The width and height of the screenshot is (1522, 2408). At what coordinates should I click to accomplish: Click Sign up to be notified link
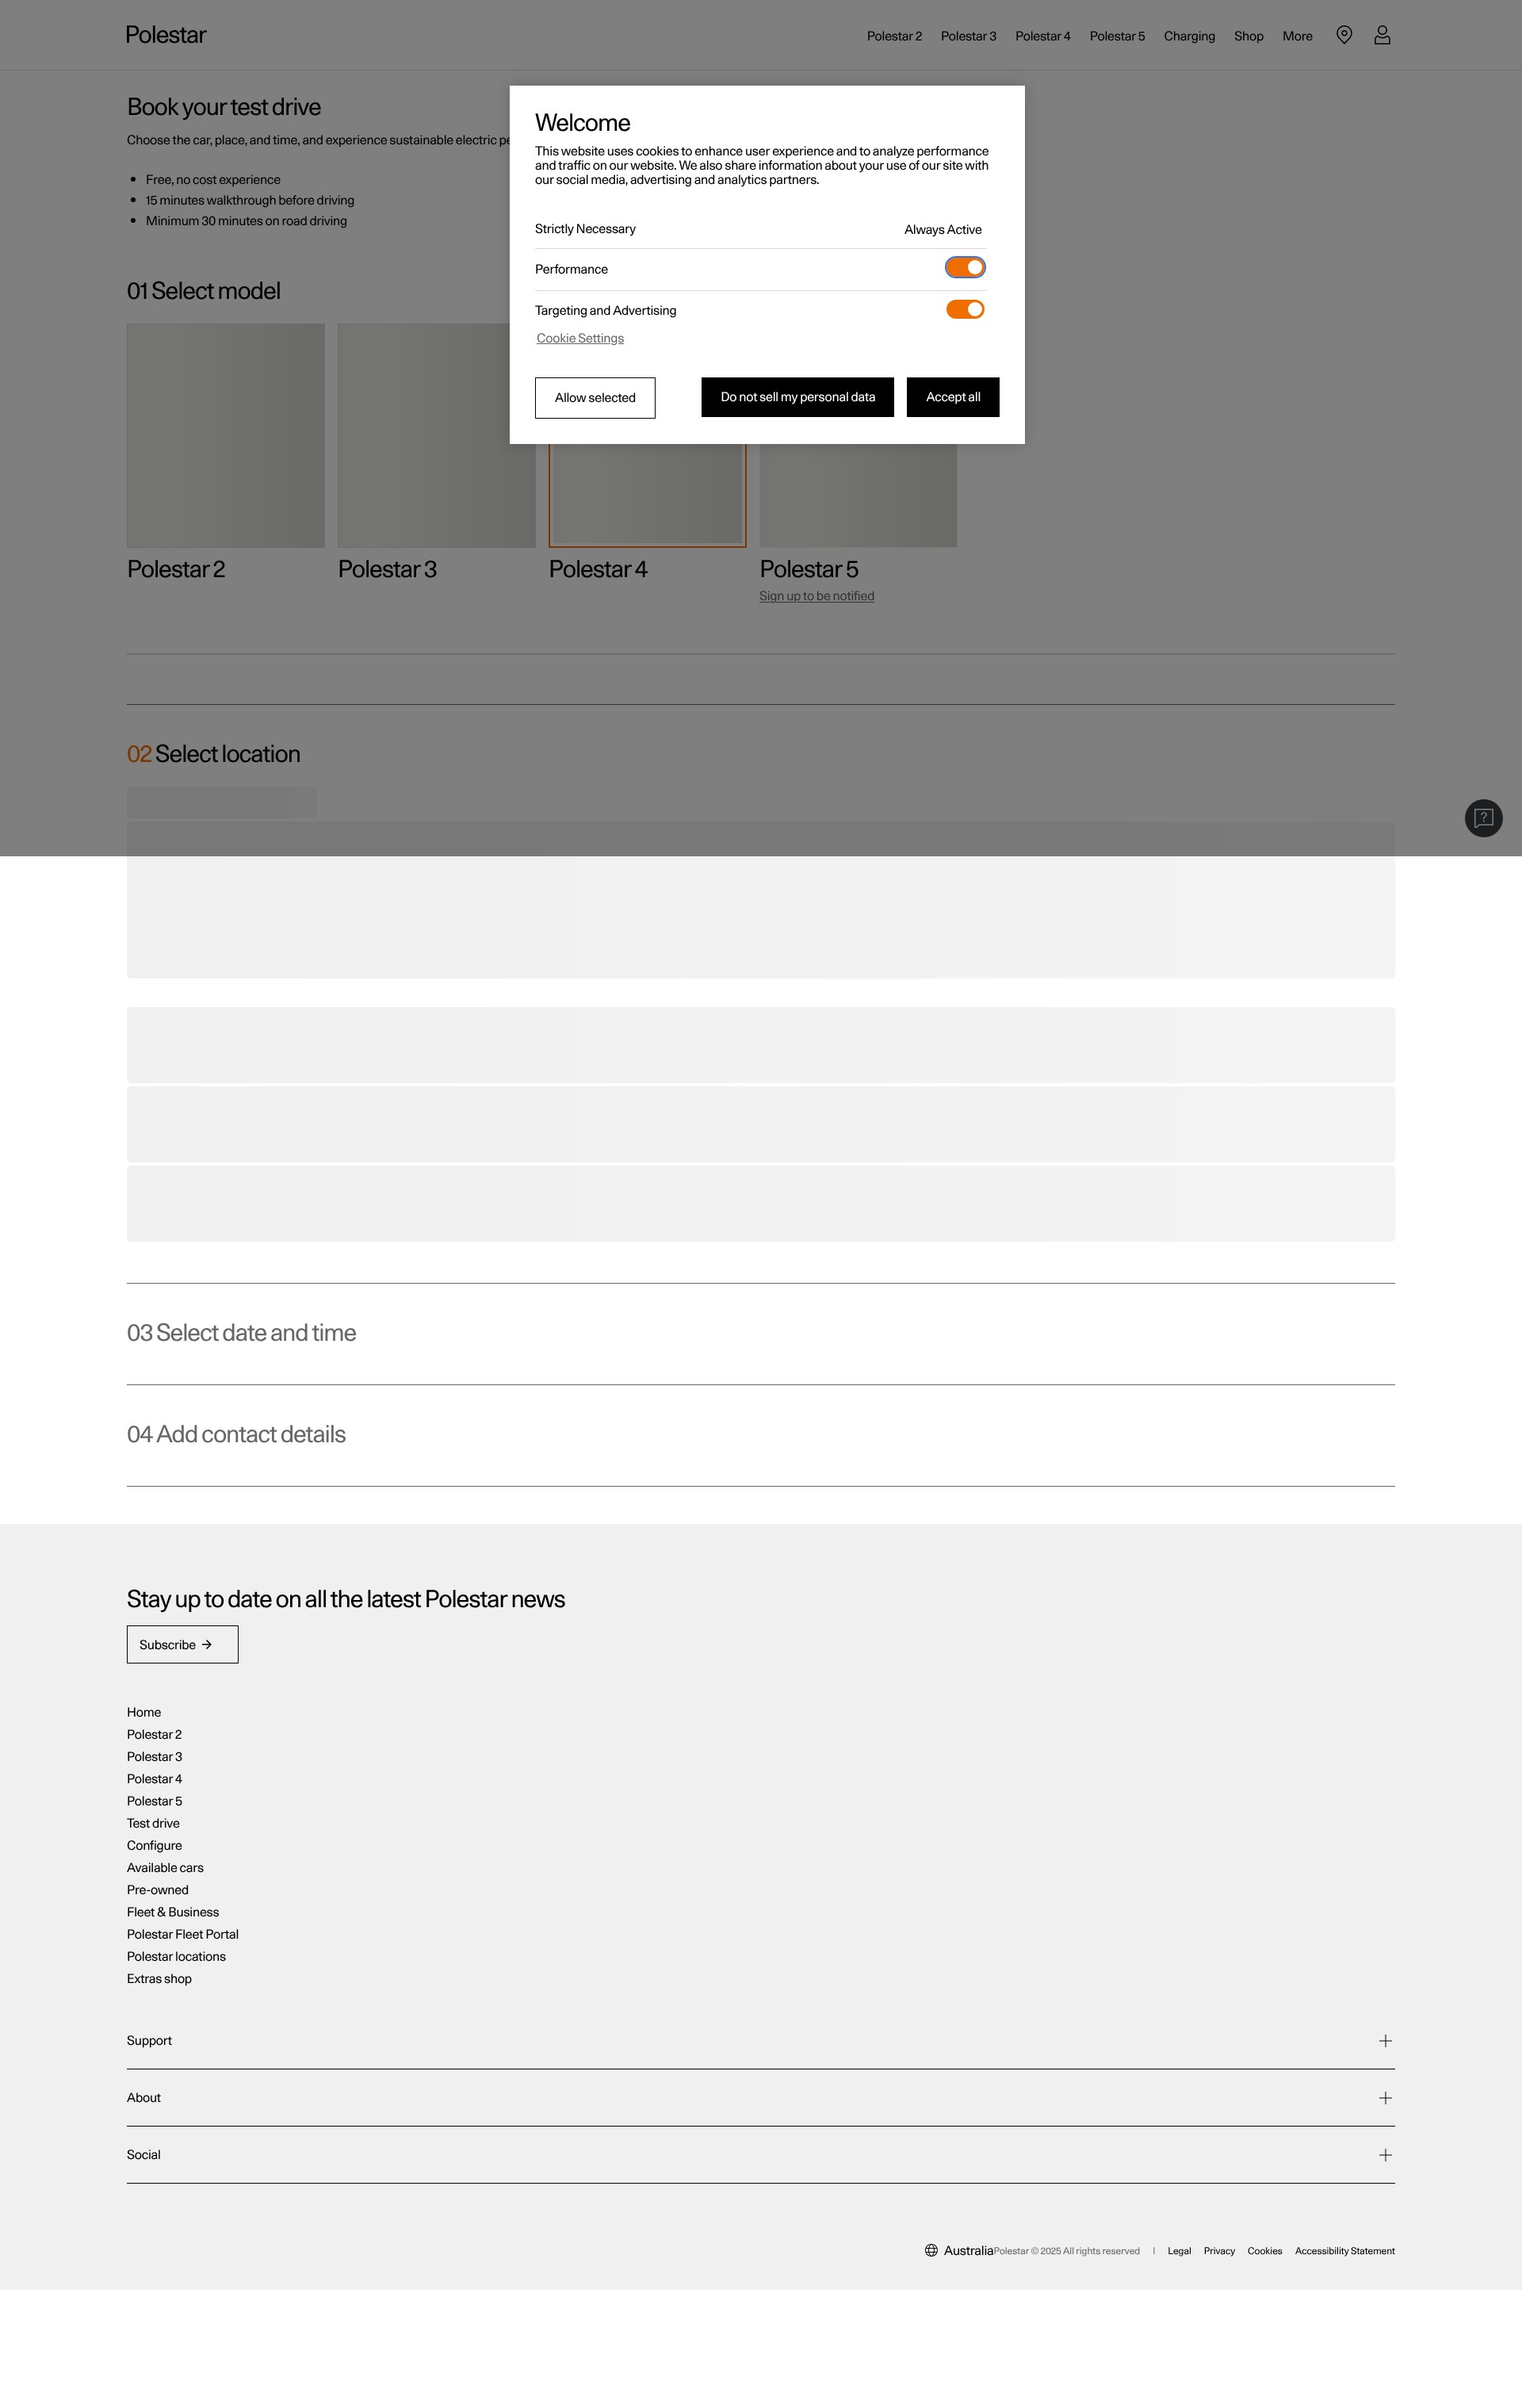tap(816, 596)
